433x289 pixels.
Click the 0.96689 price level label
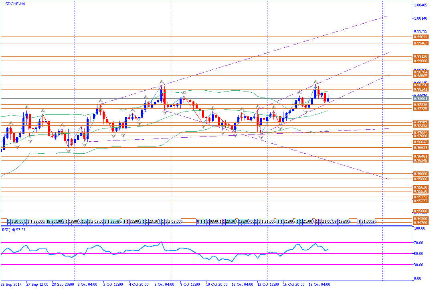[x=421, y=148]
